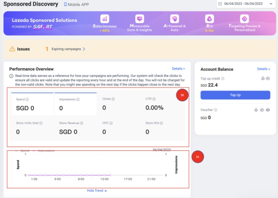Collapse the chart with Hide Trend

tap(97, 190)
